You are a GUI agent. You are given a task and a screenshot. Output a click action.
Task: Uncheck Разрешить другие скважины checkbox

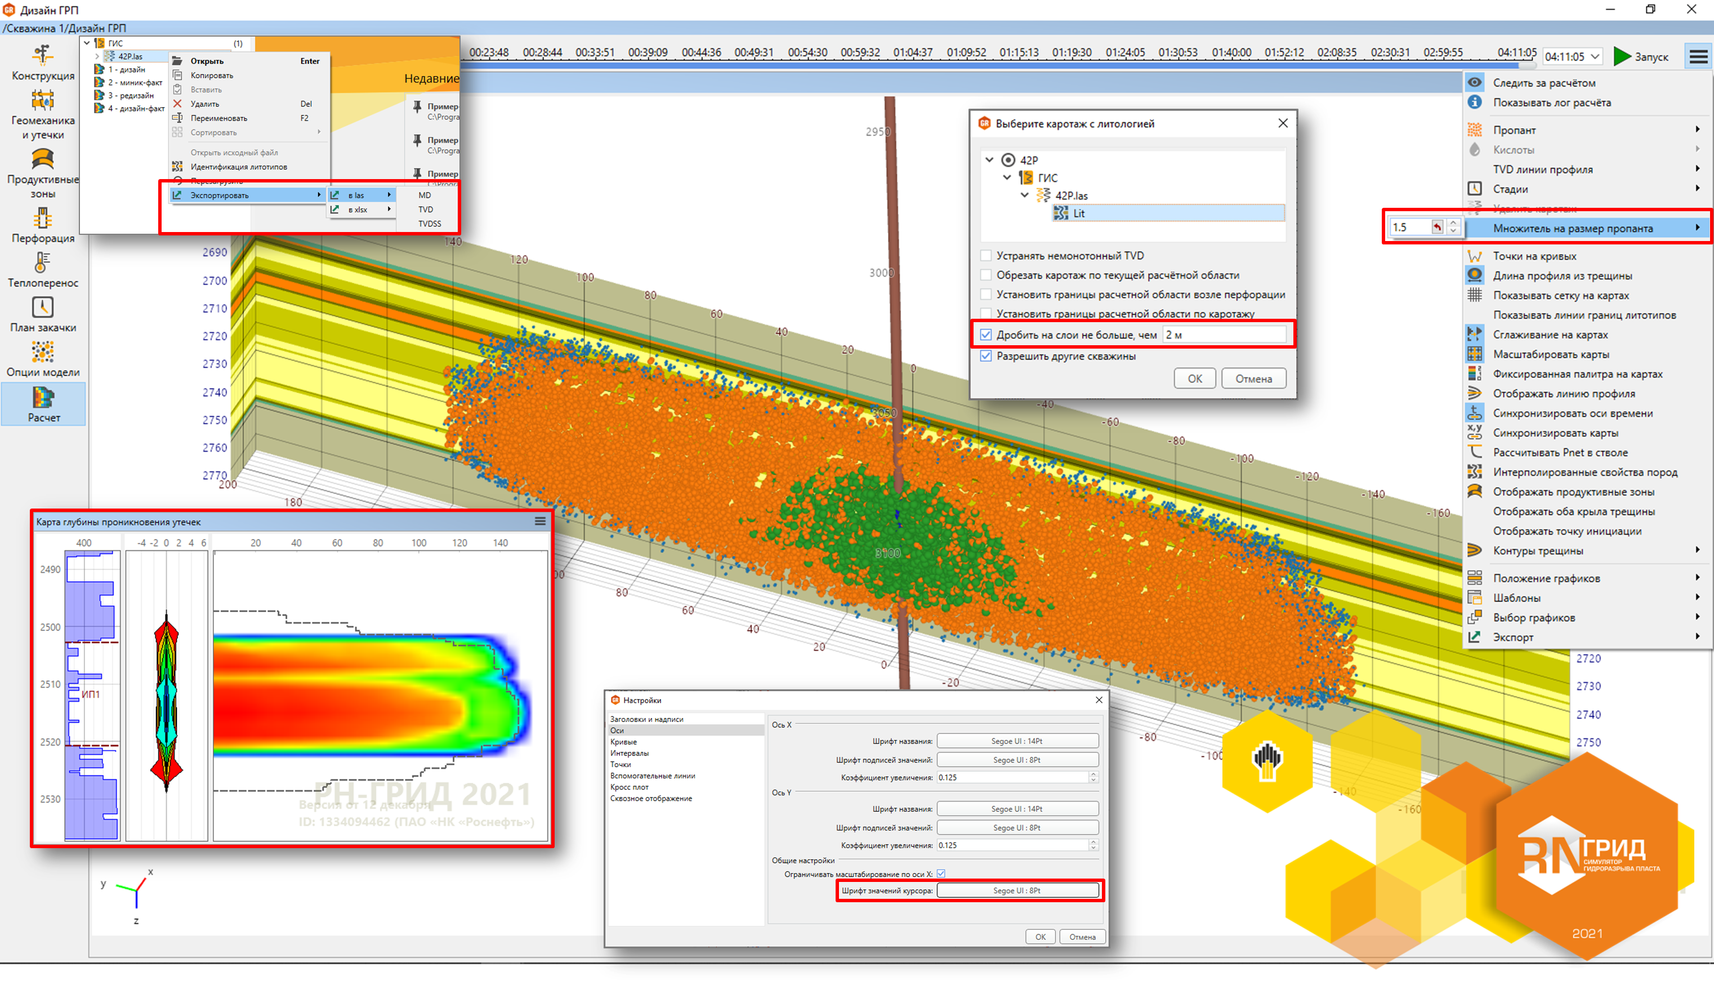[x=986, y=356]
